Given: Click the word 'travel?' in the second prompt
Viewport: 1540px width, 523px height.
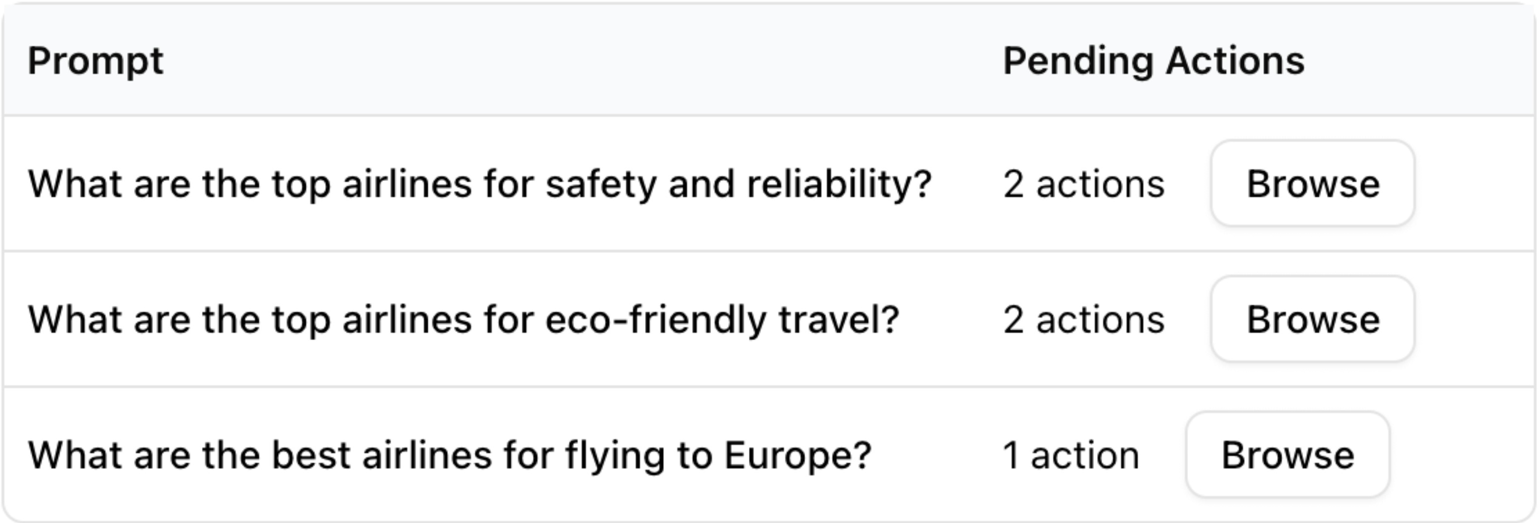Looking at the screenshot, I should pyautogui.click(x=839, y=320).
